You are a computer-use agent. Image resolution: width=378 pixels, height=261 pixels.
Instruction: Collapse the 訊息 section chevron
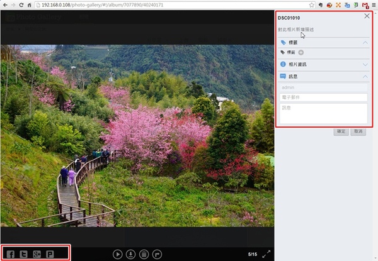pos(365,77)
